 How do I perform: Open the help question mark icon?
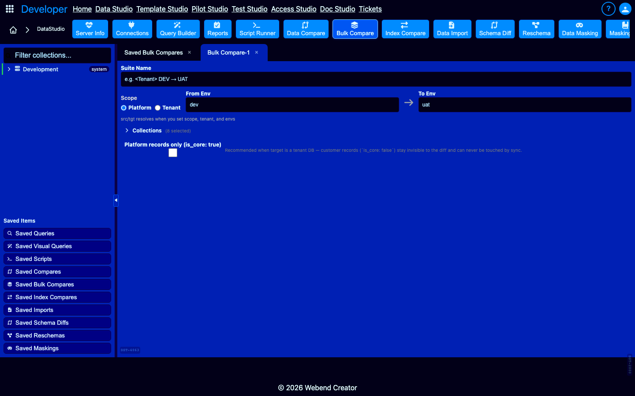click(x=608, y=9)
